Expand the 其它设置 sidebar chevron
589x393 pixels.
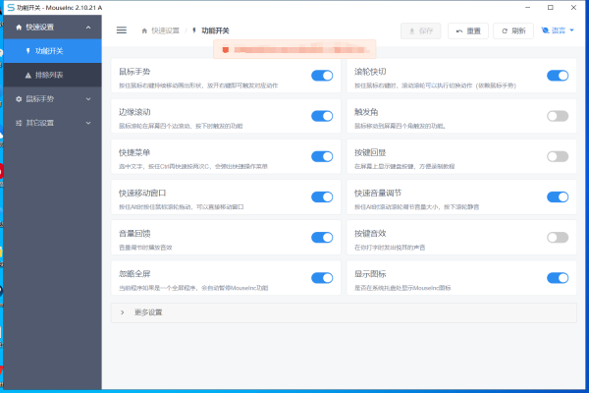point(88,123)
